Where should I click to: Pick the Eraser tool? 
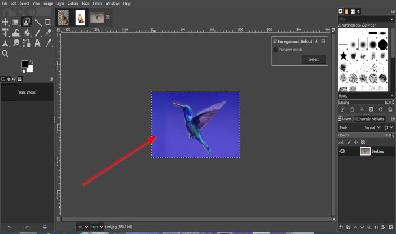[48, 33]
